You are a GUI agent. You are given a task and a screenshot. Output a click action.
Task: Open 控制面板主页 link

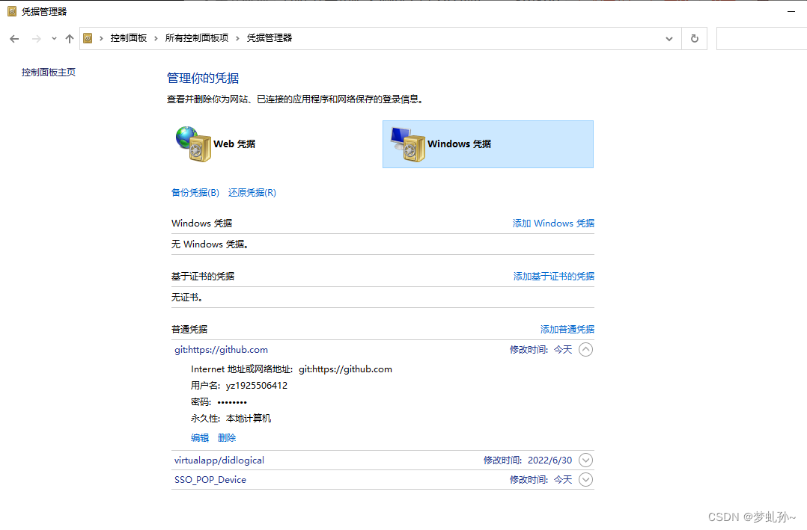tap(49, 73)
